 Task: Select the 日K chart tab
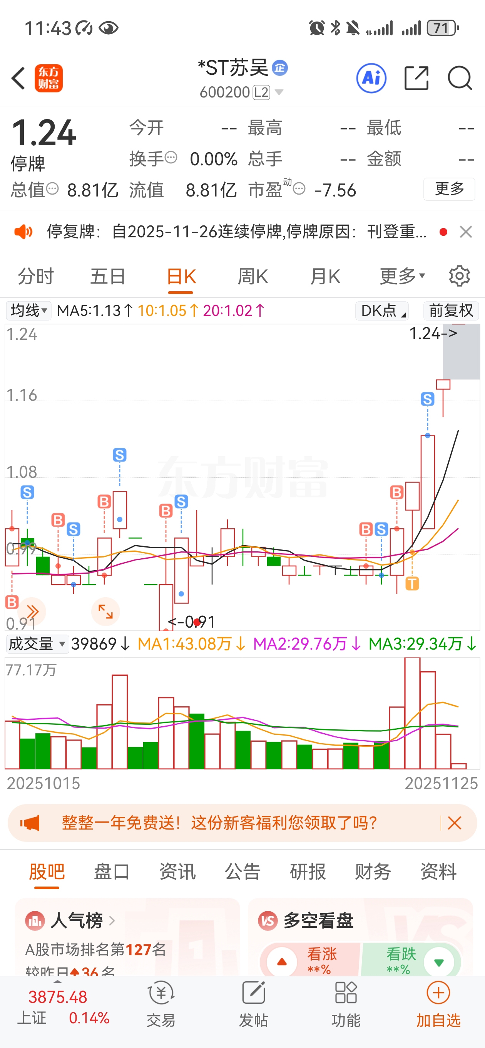181,277
